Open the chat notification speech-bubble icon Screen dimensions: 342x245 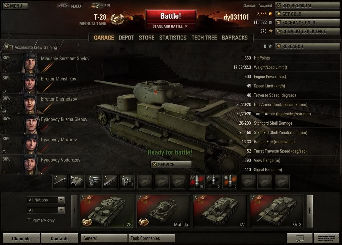[x=300, y=238]
